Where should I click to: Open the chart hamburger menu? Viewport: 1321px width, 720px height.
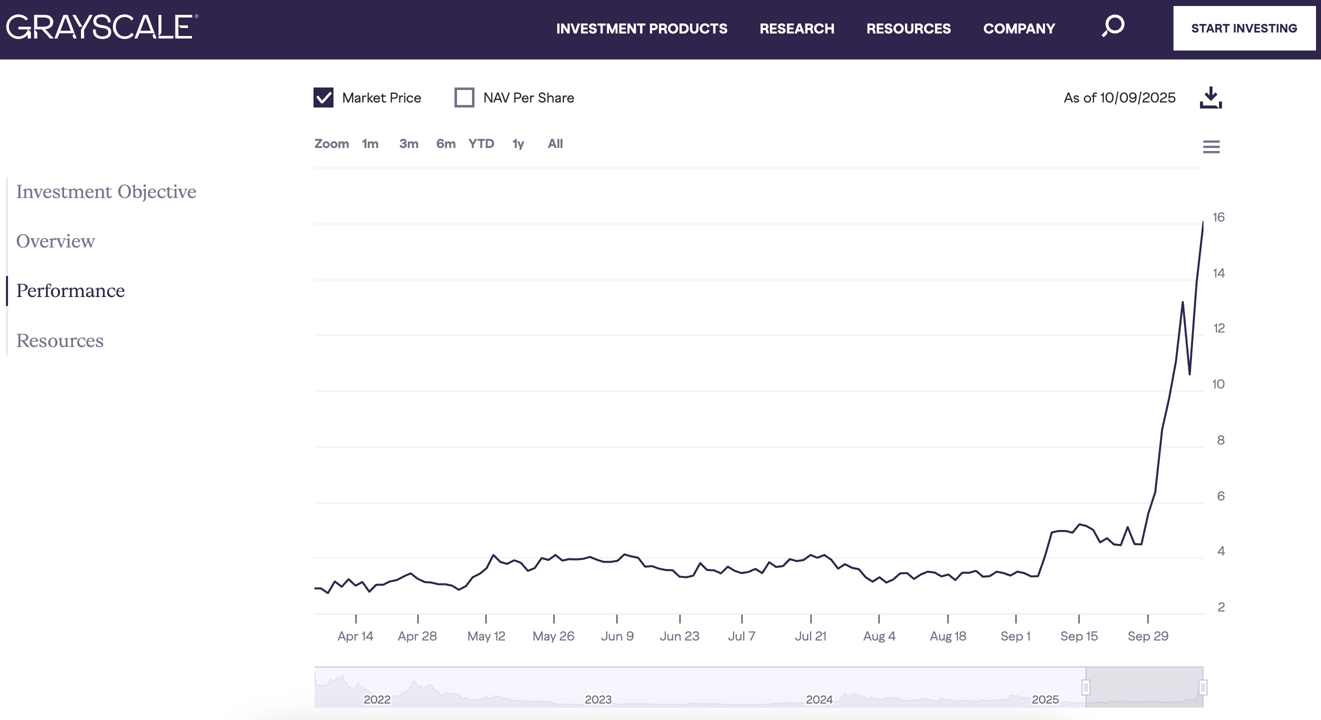[1211, 146]
